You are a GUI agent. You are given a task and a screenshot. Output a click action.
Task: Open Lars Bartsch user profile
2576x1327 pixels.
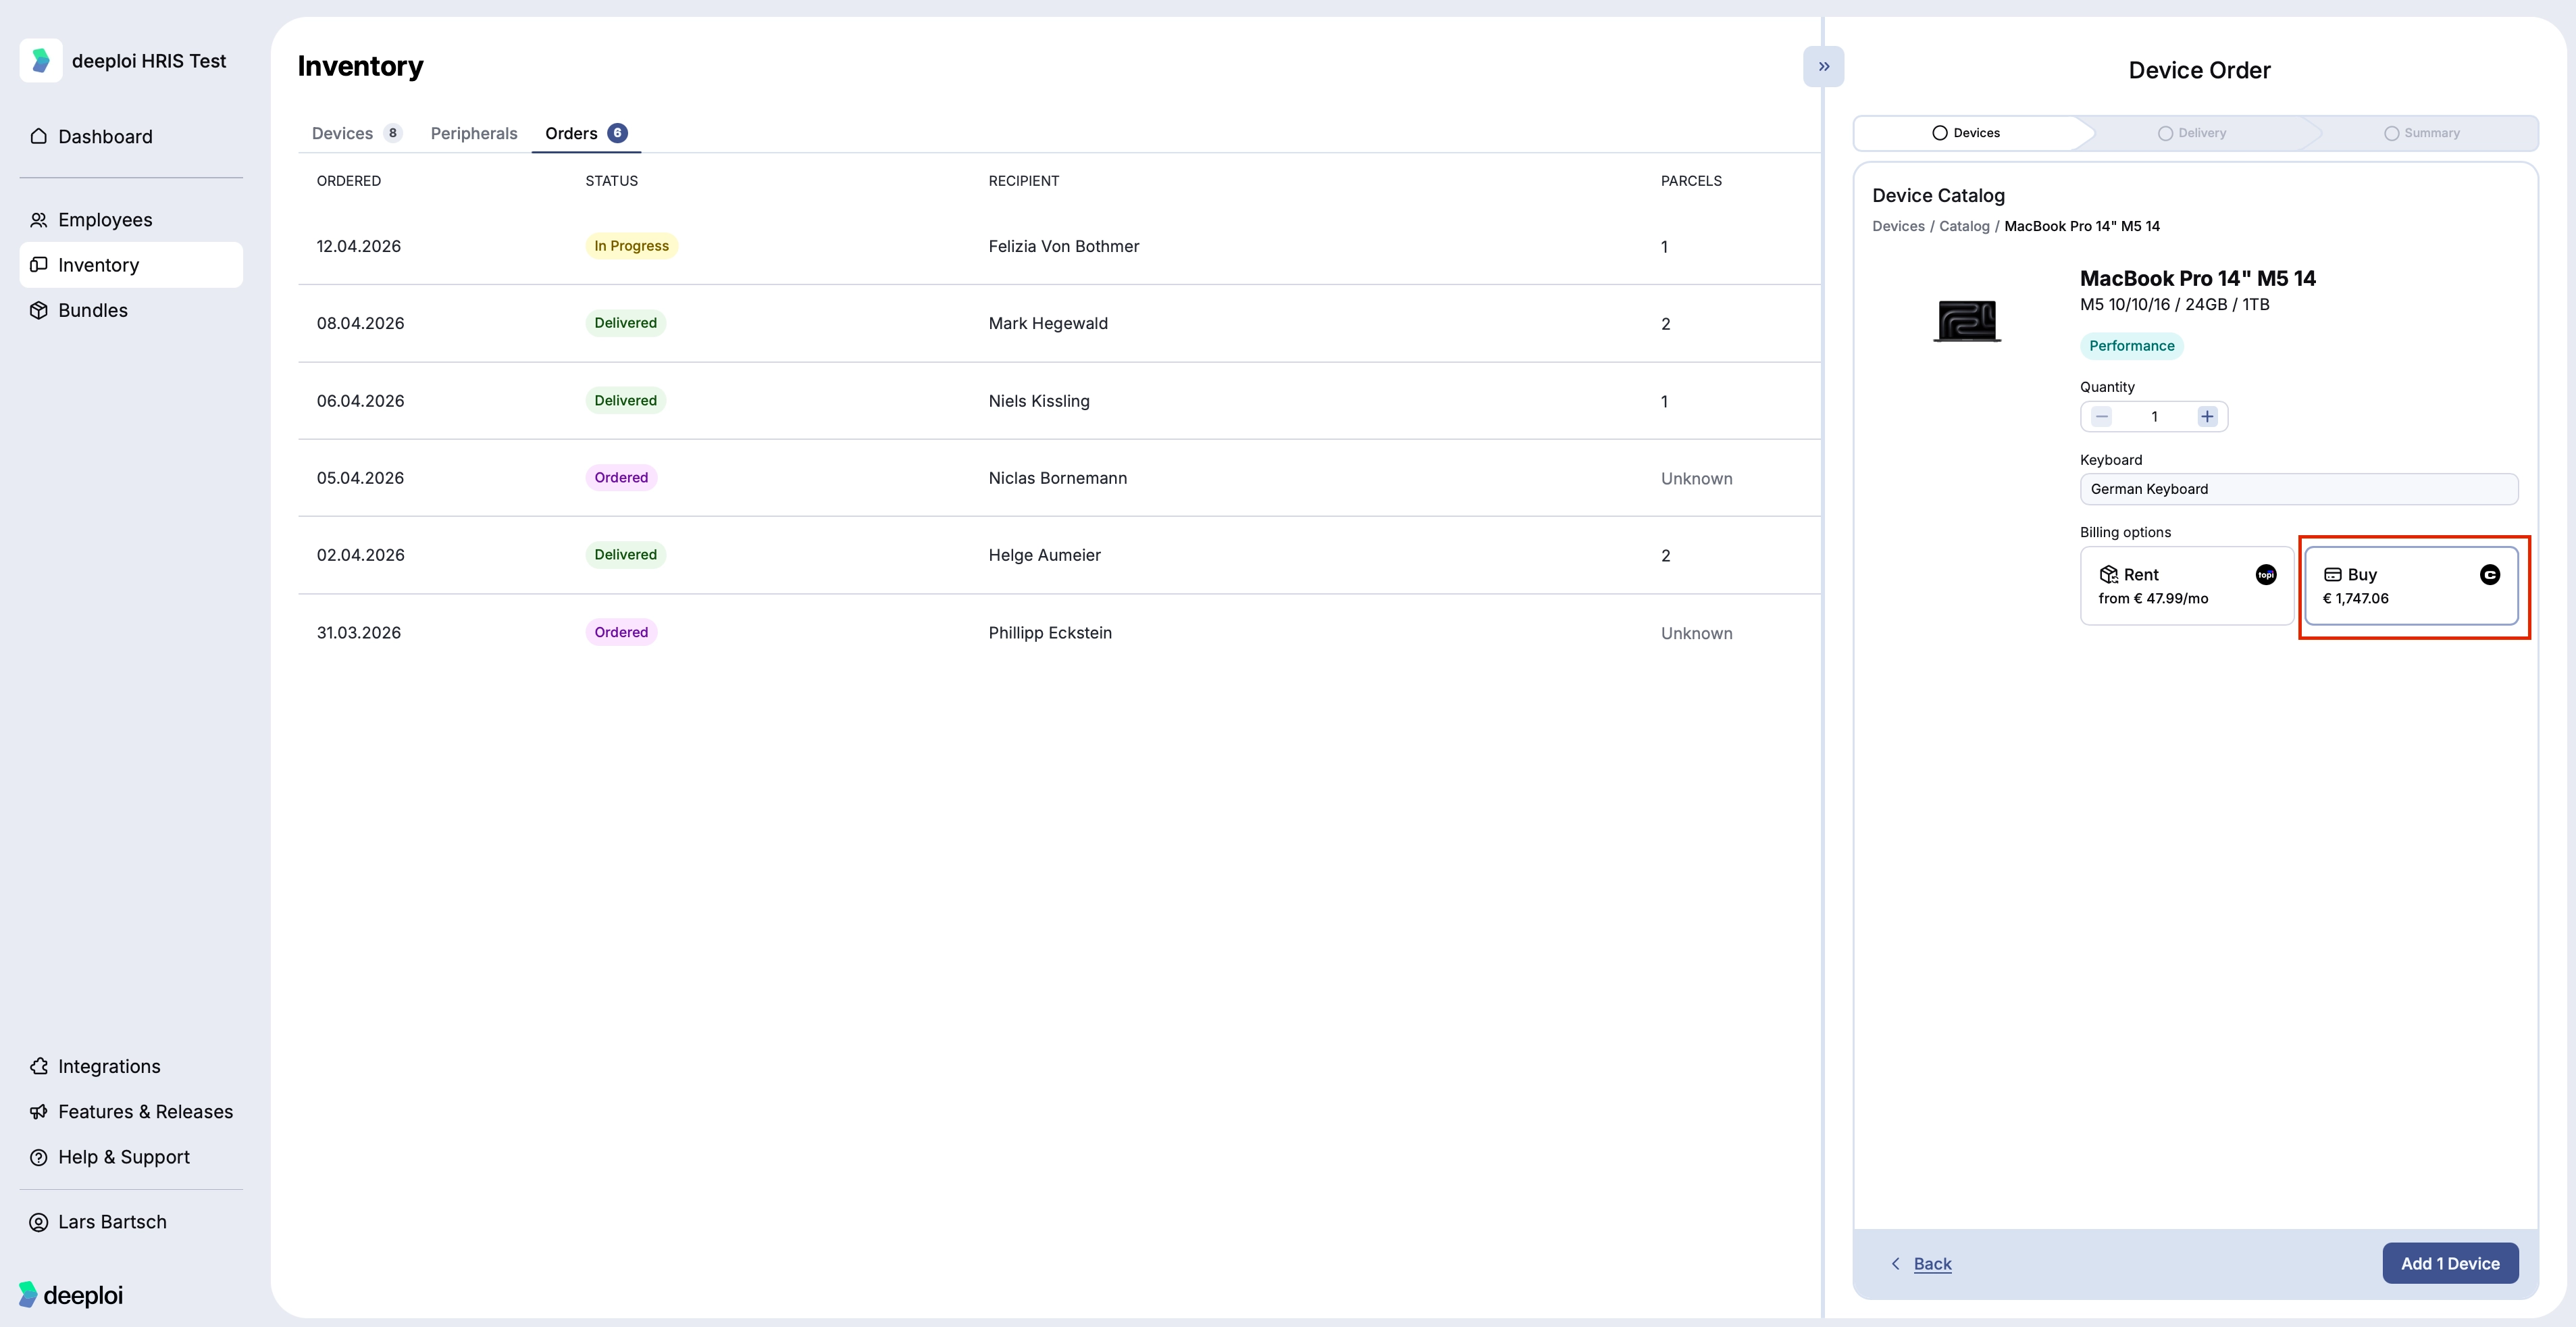(x=131, y=1222)
